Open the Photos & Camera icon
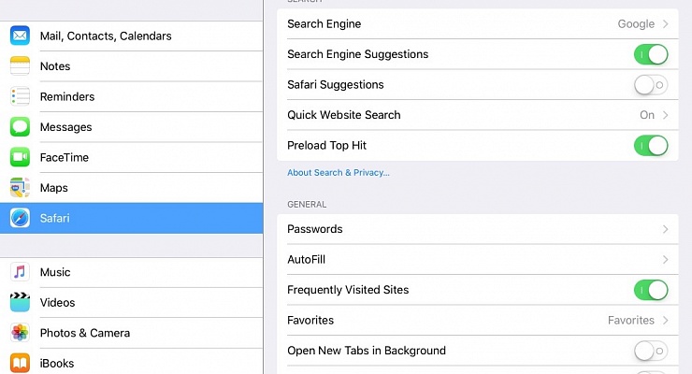692x374 pixels. click(20, 333)
